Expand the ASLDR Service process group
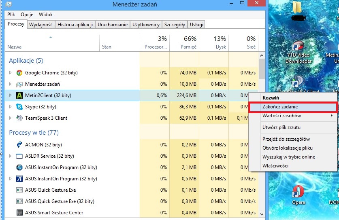 click(10, 156)
